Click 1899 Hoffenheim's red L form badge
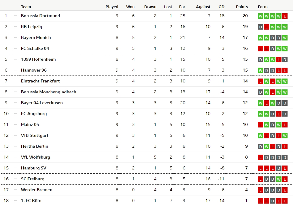 pyautogui.click(x=278, y=60)
